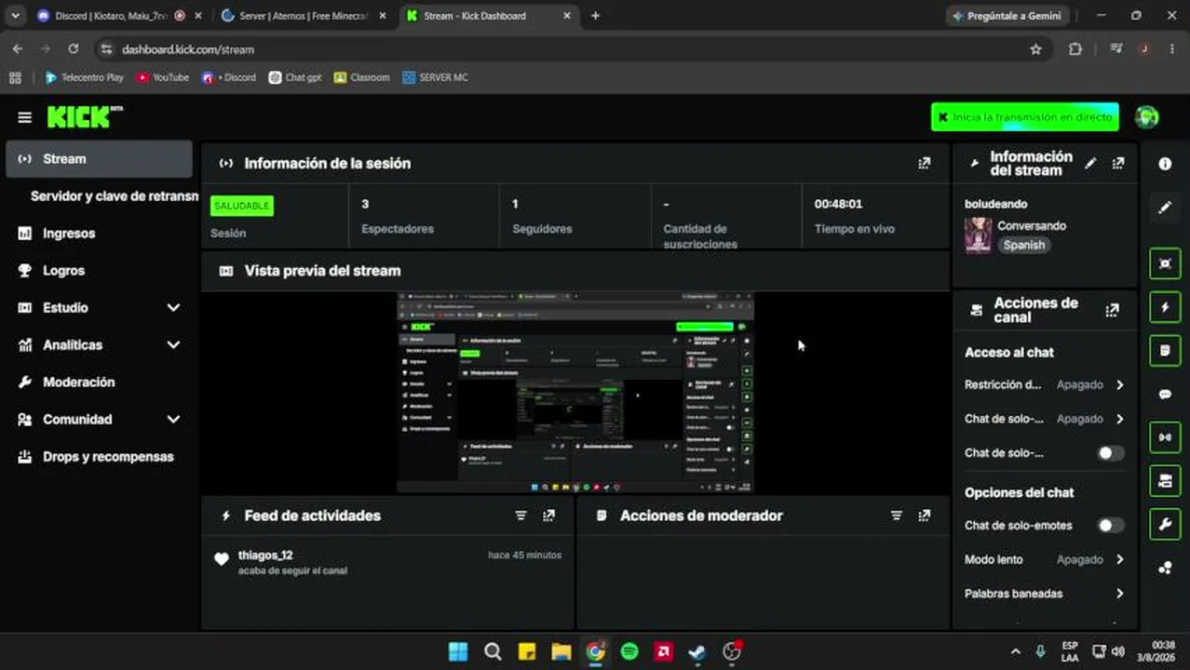Screen dimensions: 1190x670
Task: Click the pencil icon in the right strip
Action: (x=1165, y=208)
